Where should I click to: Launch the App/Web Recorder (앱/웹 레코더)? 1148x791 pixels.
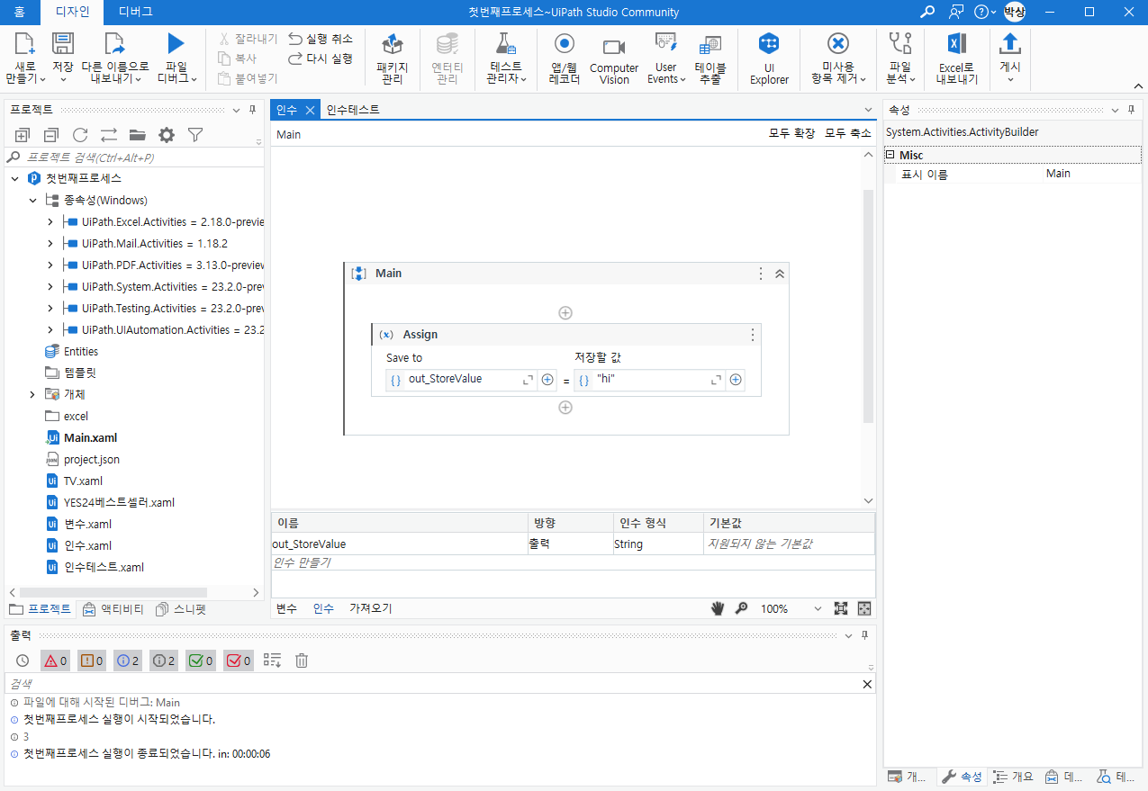(565, 59)
